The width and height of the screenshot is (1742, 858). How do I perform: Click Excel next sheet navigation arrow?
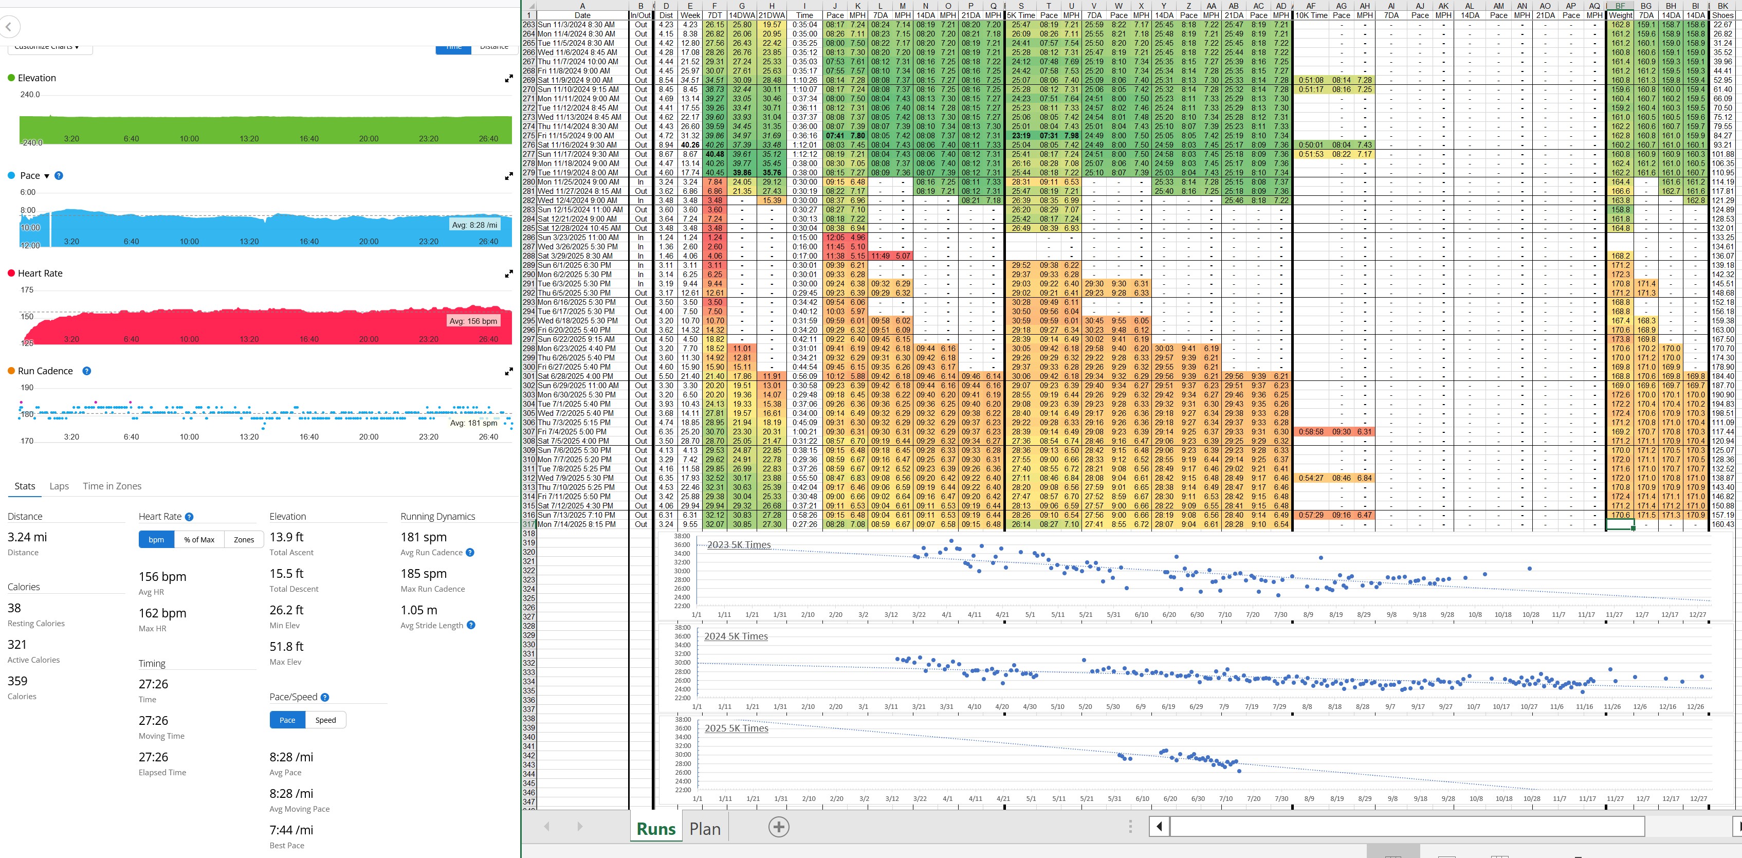579,827
